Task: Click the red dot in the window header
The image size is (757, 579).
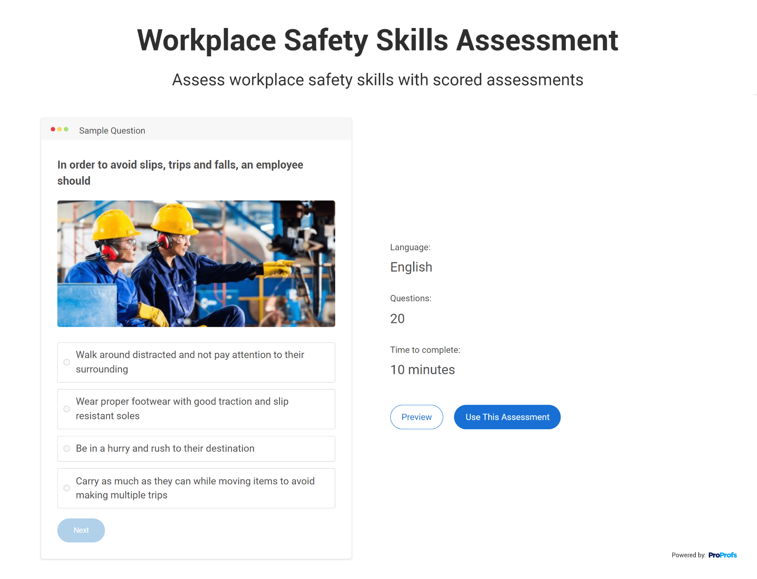Action: (x=53, y=129)
